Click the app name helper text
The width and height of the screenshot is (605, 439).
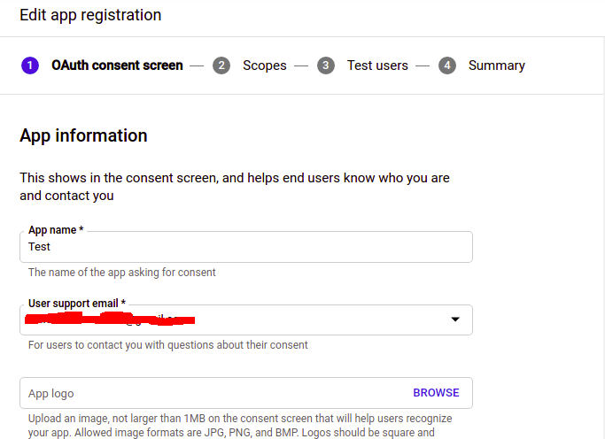point(122,273)
